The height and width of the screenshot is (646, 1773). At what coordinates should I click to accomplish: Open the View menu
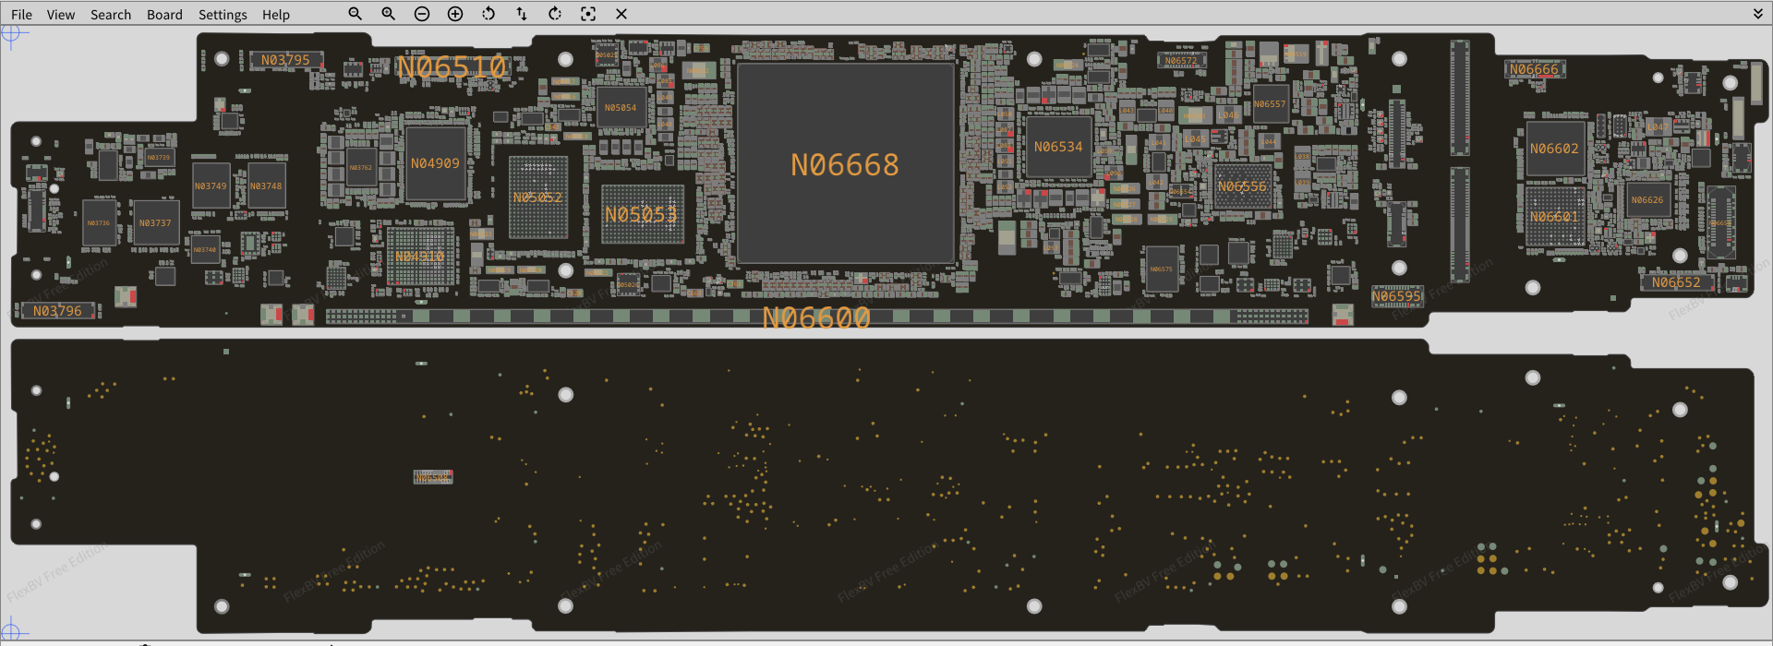click(x=61, y=15)
